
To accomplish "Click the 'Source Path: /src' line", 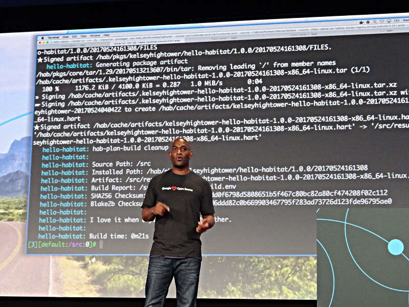I will tap(121, 164).
